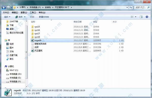The image size is (152, 98).
Task: Select the regedit registry file
Action: [77, 40]
